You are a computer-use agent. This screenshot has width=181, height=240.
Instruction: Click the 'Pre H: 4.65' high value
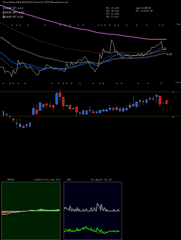[x=113, y=11]
